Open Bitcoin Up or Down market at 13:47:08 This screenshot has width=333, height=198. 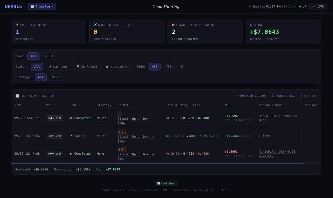tap(136, 157)
